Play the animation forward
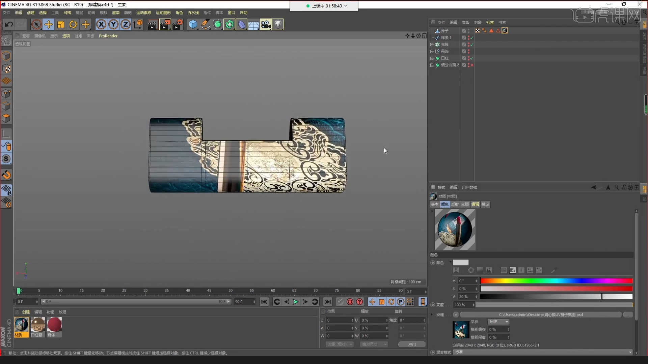This screenshot has height=364, width=648. click(296, 302)
